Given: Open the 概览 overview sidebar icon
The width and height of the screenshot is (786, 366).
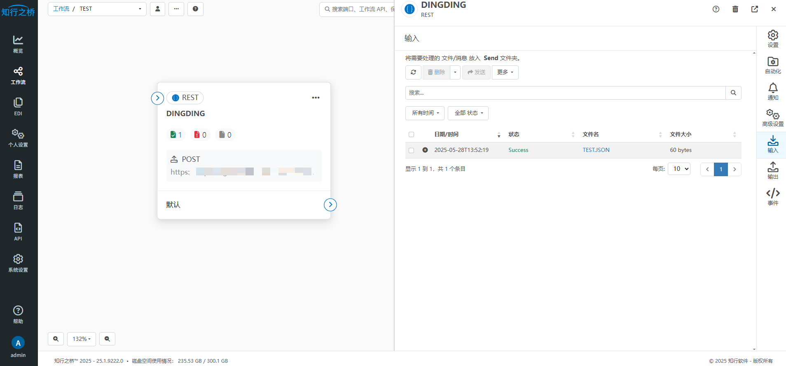Looking at the screenshot, I should (x=18, y=44).
